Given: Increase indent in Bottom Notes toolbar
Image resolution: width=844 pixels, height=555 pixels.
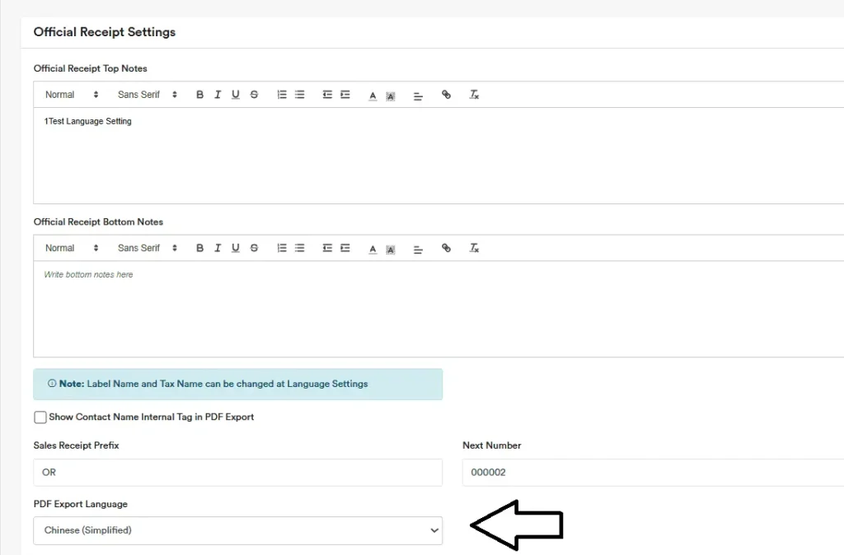Looking at the screenshot, I should 345,248.
